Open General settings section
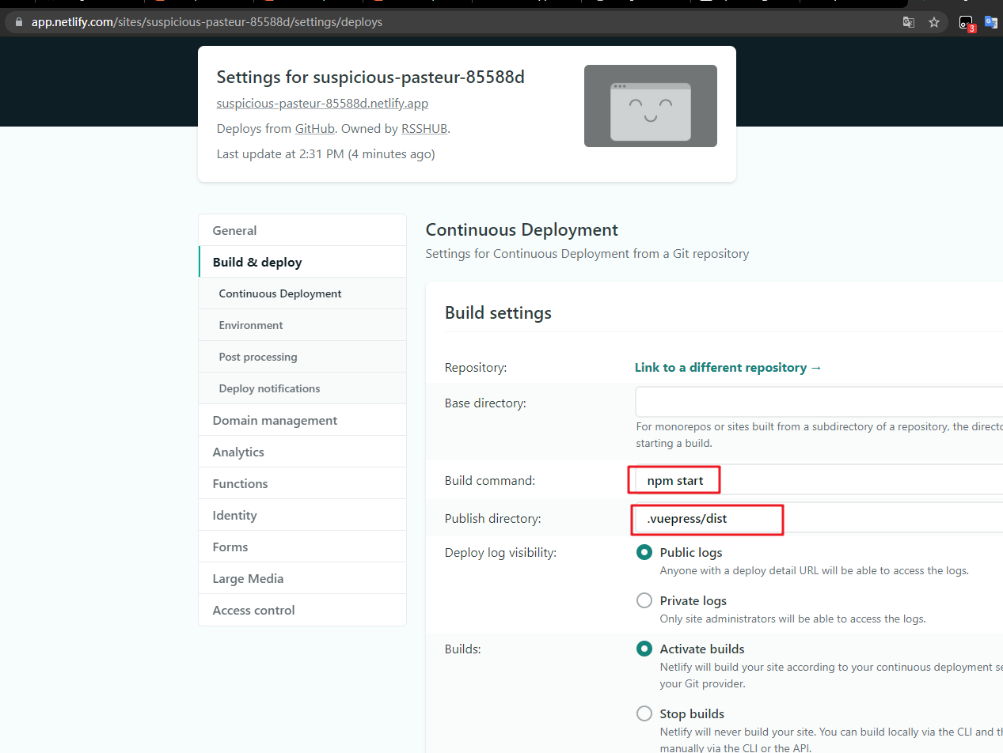The image size is (1003, 753). [302, 230]
